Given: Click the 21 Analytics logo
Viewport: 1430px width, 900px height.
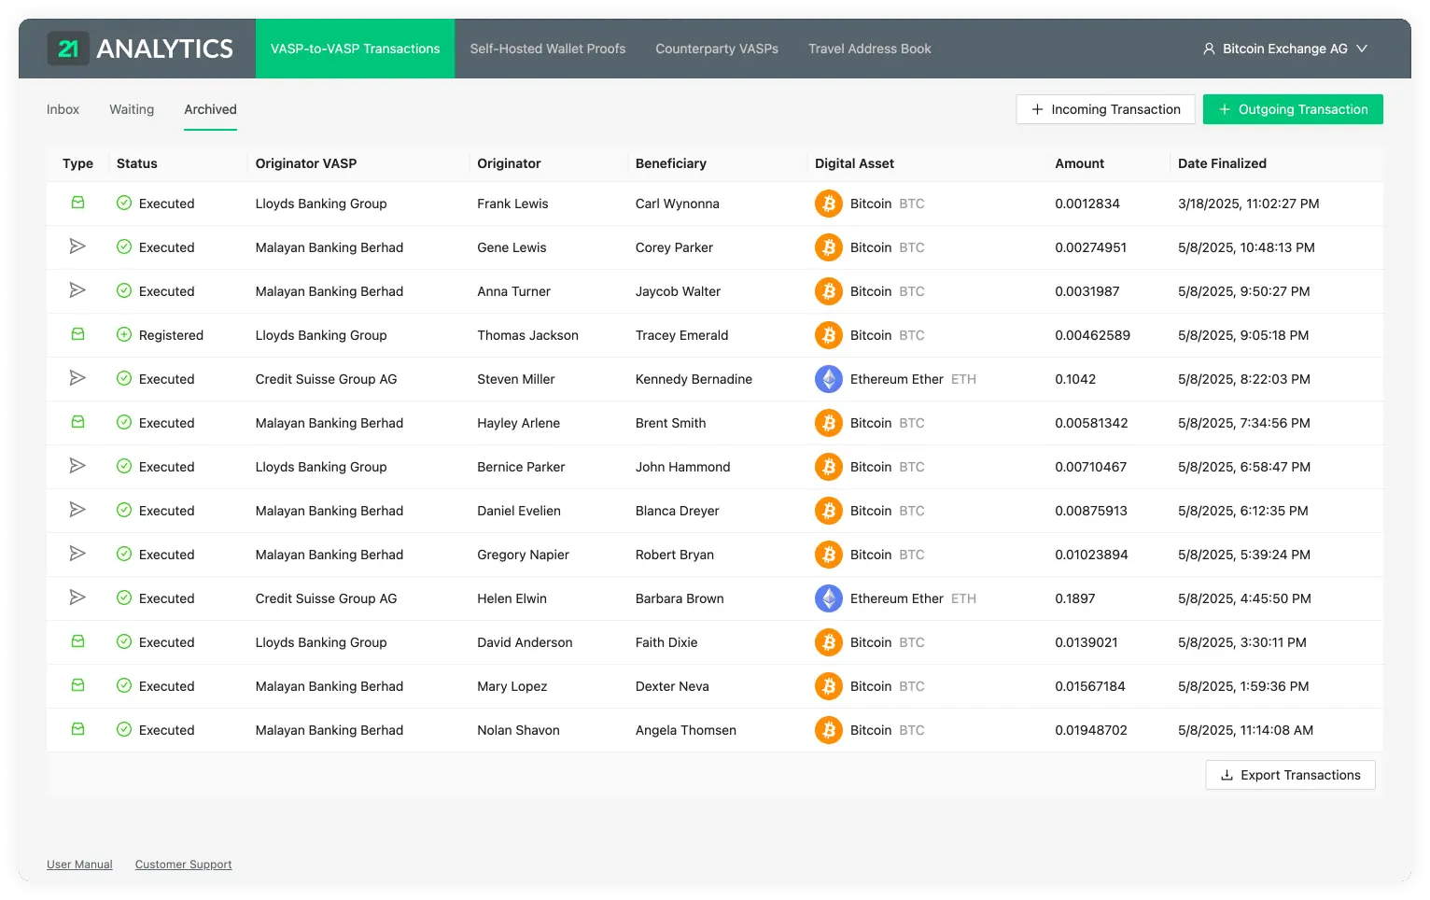Looking at the screenshot, I should click(x=140, y=48).
